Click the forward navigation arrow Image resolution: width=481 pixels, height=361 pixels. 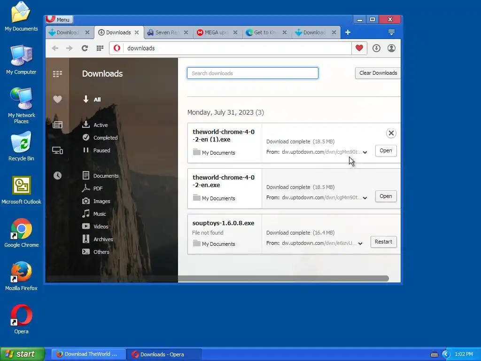coord(70,48)
